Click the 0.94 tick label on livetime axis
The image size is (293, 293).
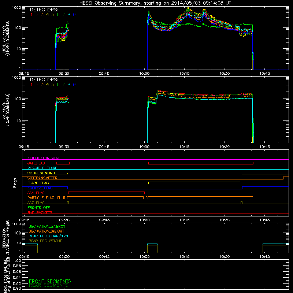click(x=17, y=277)
